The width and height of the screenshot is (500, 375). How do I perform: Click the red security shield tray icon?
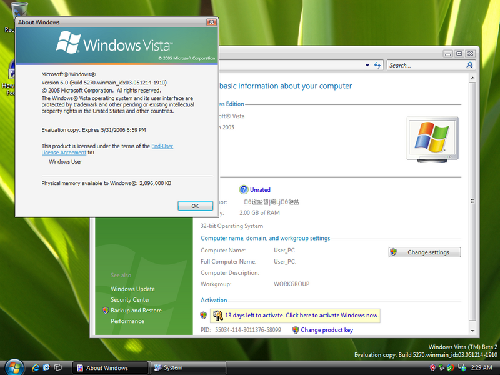point(432,367)
